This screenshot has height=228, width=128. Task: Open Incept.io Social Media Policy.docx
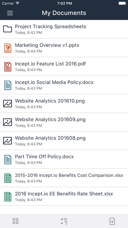64,85
